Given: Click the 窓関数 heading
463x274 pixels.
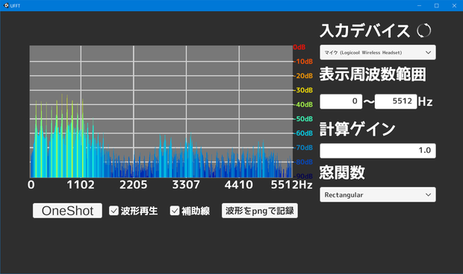Looking at the screenshot, I should click(342, 173).
